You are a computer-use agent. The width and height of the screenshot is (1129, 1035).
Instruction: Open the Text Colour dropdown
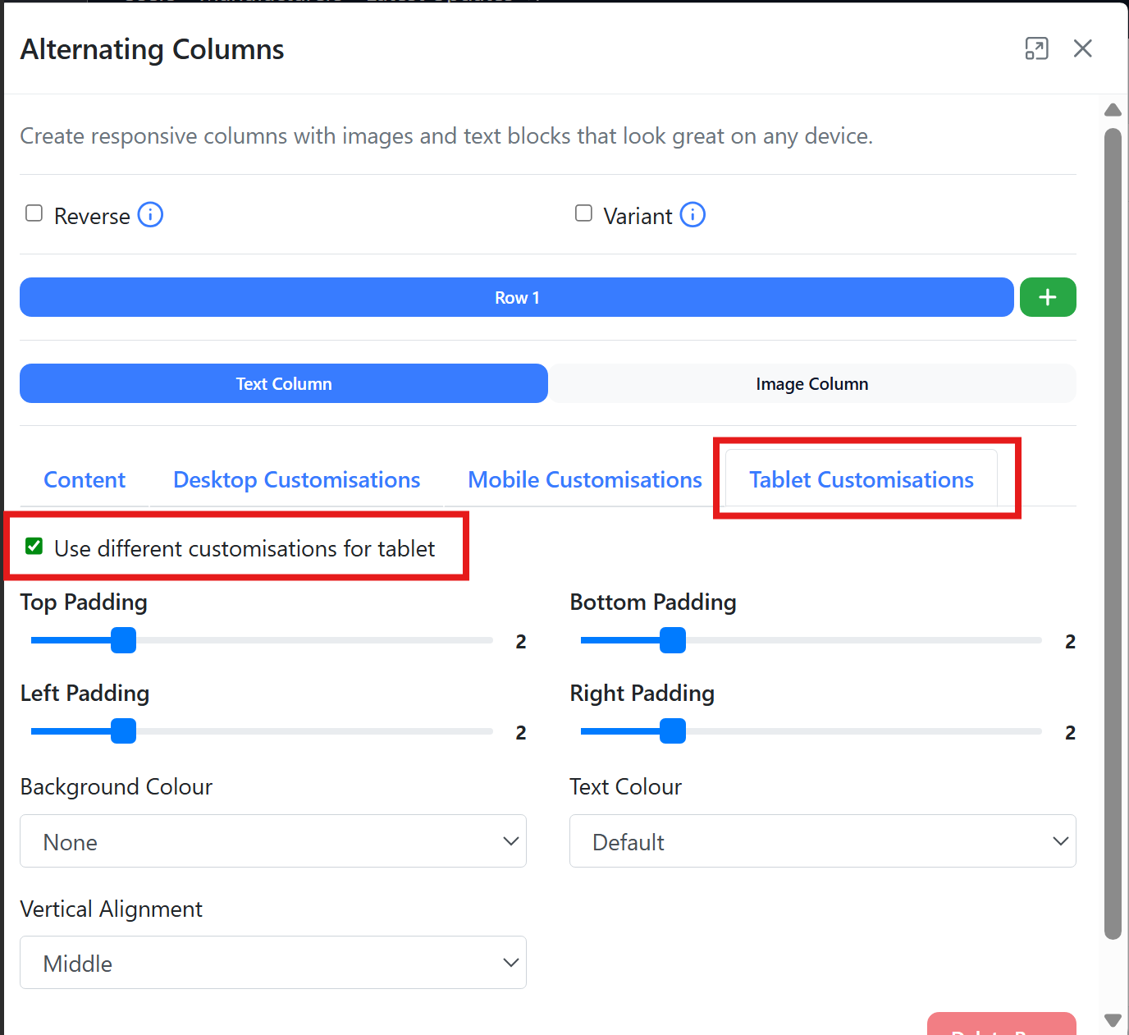pyautogui.click(x=822, y=841)
